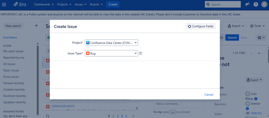Open Find filters link
This screenshot has width=269, height=118.
pyautogui.click(x=10, y=38)
